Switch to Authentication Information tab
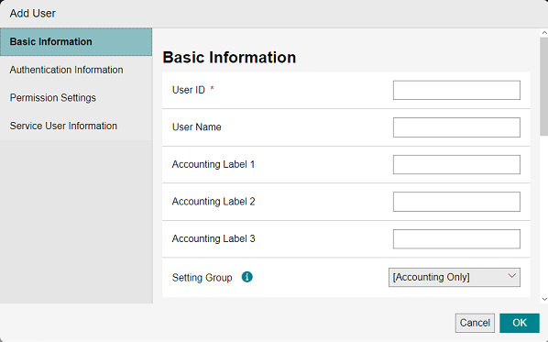Viewport: 548px width, 342px height. (76, 70)
